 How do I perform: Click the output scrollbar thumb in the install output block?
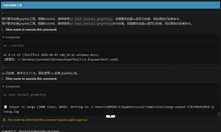pos(219,114)
